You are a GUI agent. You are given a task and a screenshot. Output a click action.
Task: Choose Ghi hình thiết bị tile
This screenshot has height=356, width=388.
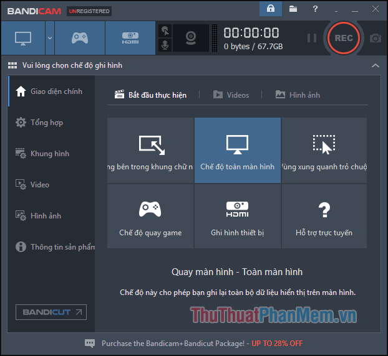[238, 216]
